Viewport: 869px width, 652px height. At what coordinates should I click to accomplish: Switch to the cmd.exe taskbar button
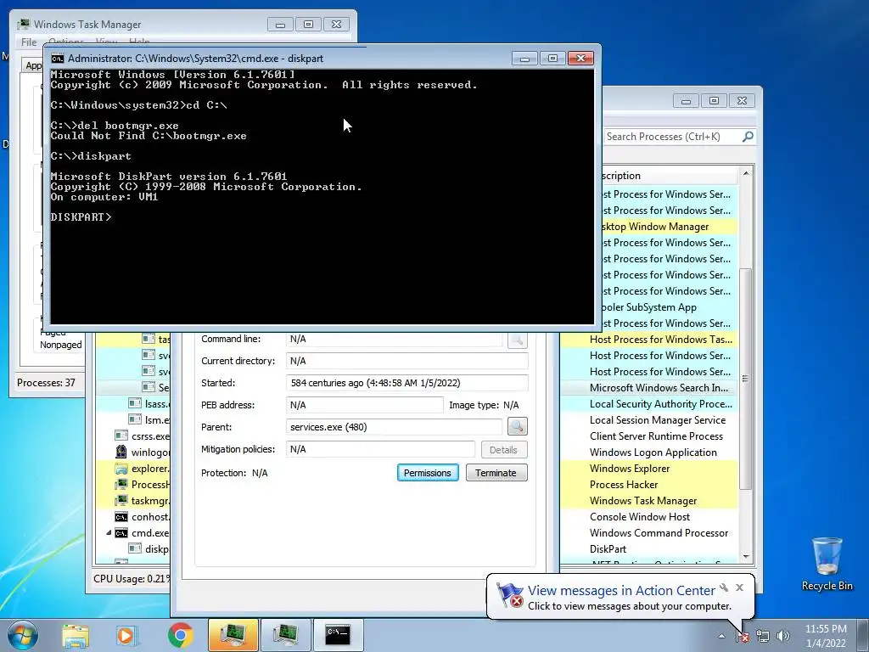coord(338,635)
